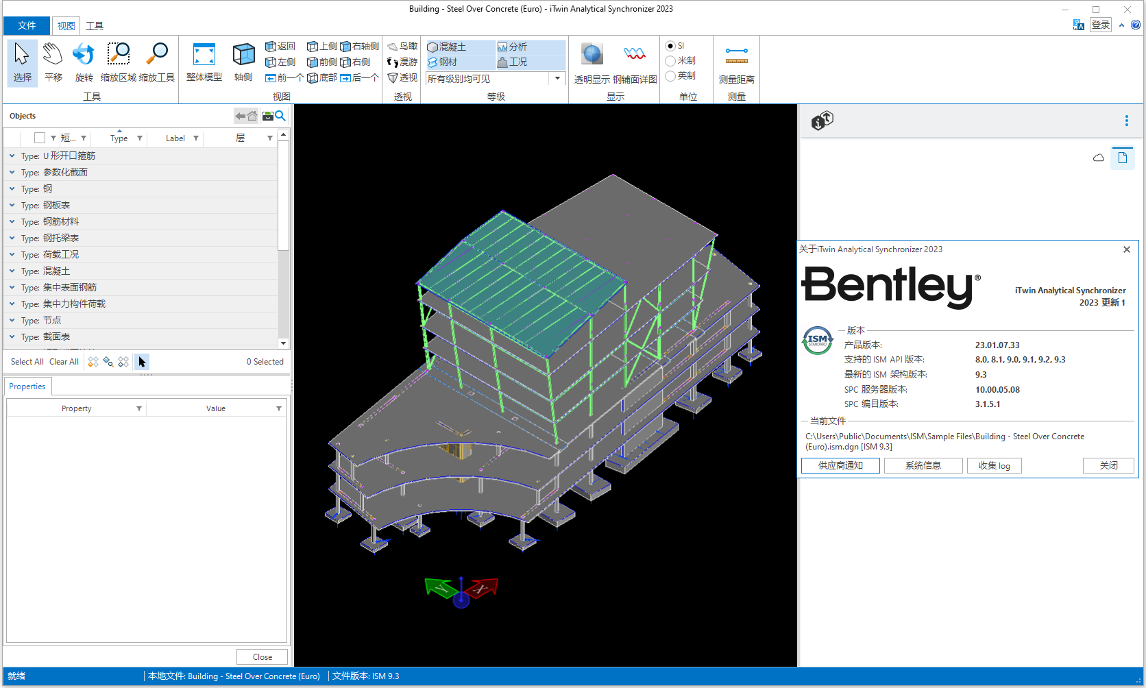This screenshot has height=688, width=1146.
Task: Expand the Type: 钢板表 group
Action: pyautogui.click(x=12, y=205)
